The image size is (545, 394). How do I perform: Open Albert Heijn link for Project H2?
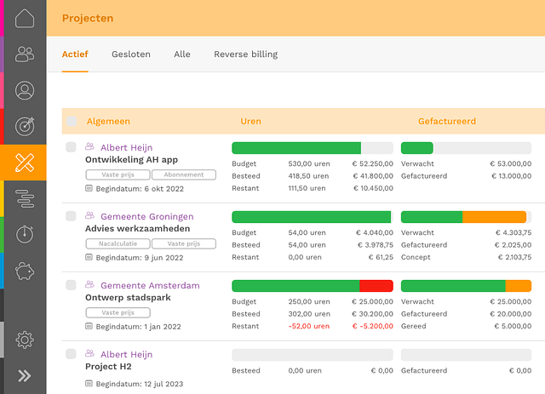coord(127,354)
